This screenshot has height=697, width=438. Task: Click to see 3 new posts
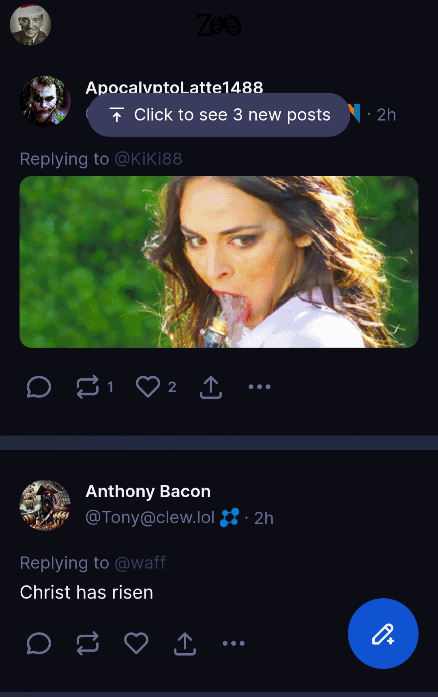tap(219, 115)
